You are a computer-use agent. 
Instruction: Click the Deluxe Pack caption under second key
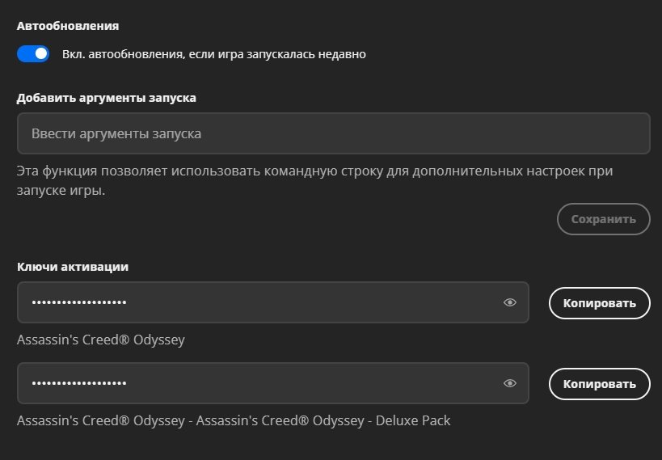[x=234, y=421]
